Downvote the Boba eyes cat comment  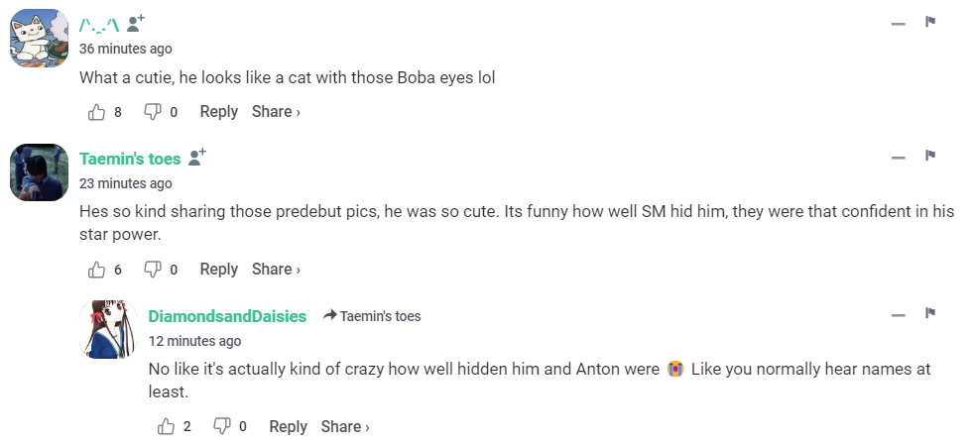click(x=153, y=112)
